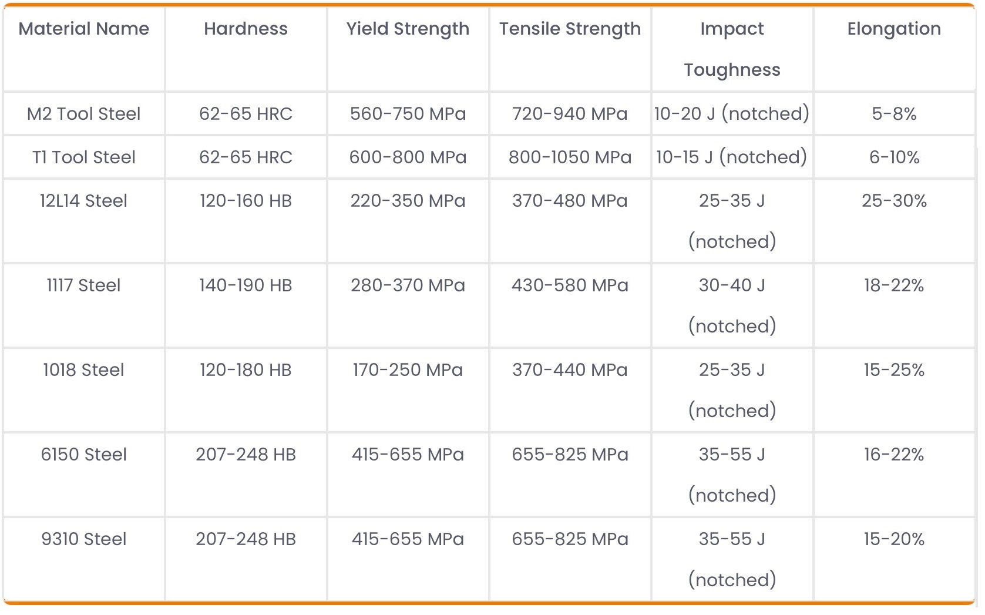Click the Impact Toughness header cell
Image resolution: width=985 pixels, height=615 pixels.
732,49
